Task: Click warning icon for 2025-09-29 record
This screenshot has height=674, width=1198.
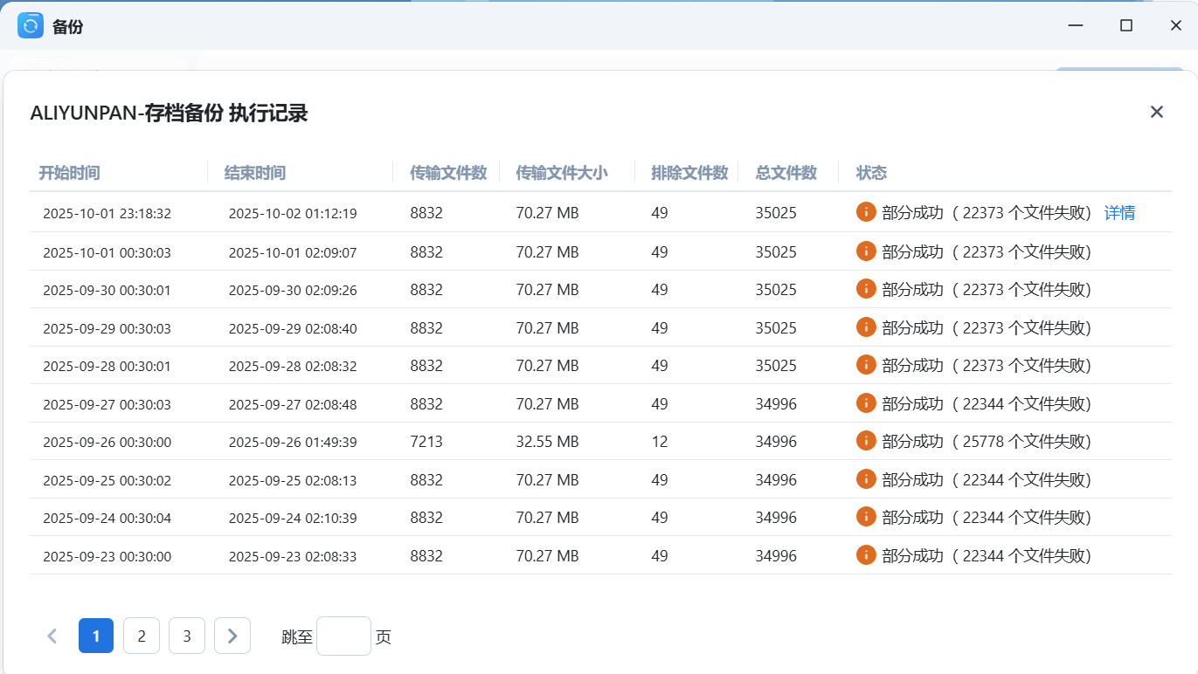Action: (x=866, y=327)
